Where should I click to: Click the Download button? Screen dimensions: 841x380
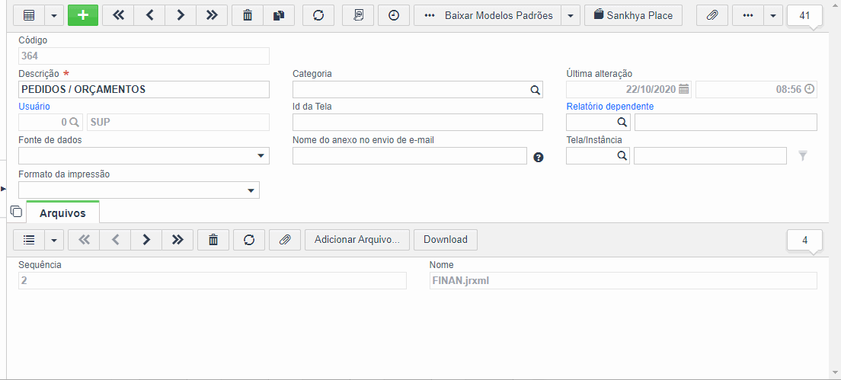(x=446, y=240)
